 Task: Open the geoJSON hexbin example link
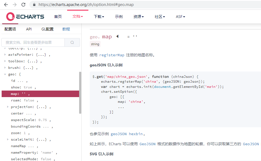(x=127, y=134)
